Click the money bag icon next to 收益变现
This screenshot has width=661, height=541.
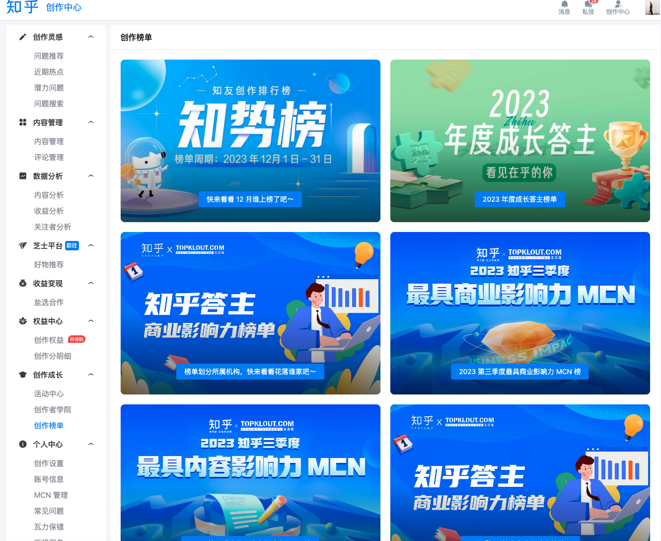coord(23,283)
